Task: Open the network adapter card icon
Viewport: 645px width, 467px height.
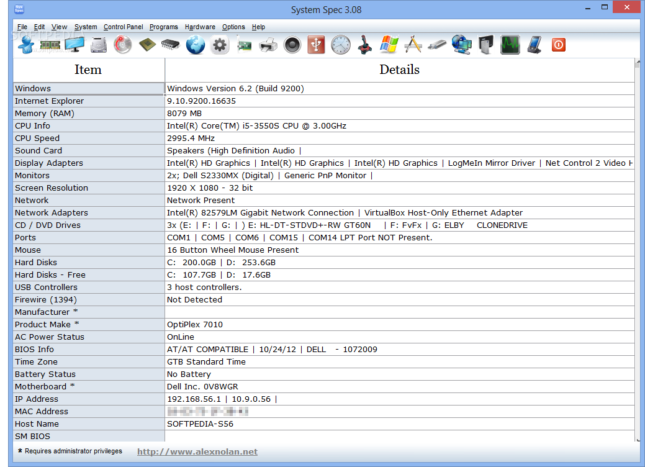Action: tap(244, 45)
